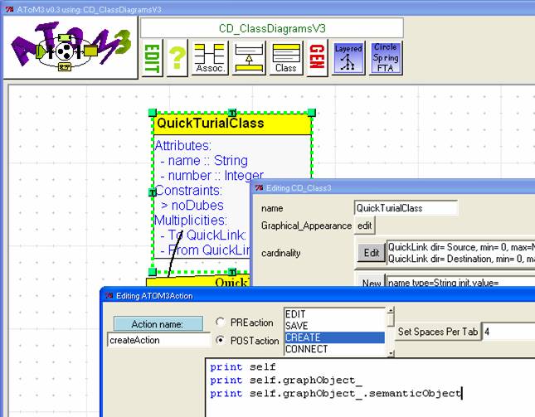Image resolution: width=535 pixels, height=417 pixels.
Task: Apply the Circle Spring FTA layout
Action: [x=385, y=59]
